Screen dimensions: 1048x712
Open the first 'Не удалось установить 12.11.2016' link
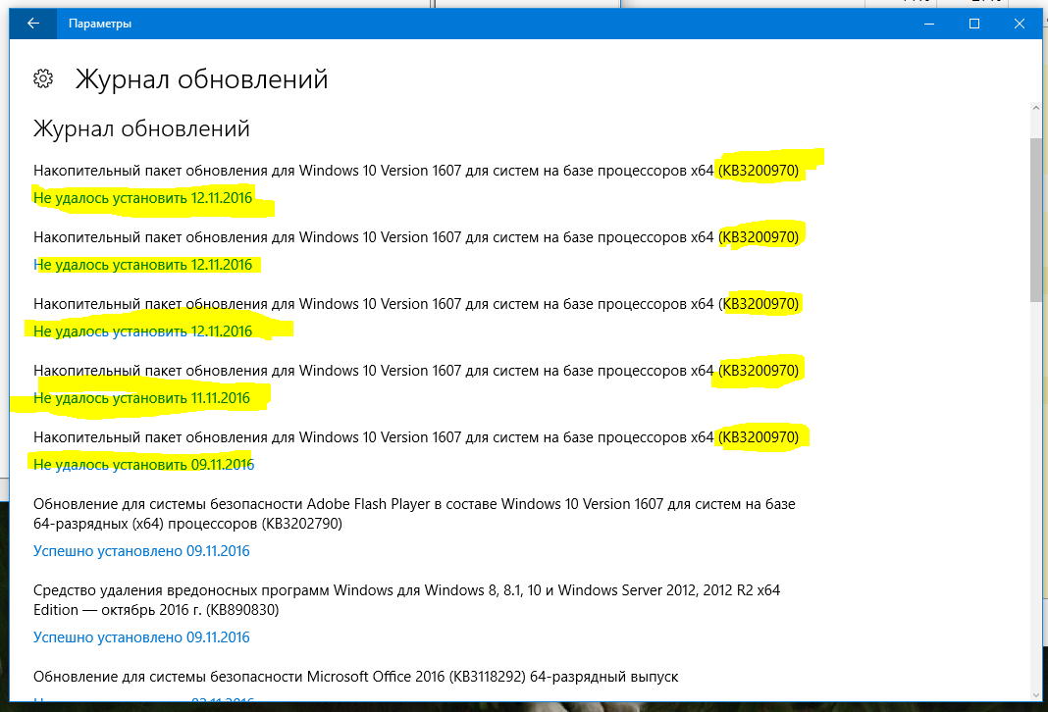(142, 198)
